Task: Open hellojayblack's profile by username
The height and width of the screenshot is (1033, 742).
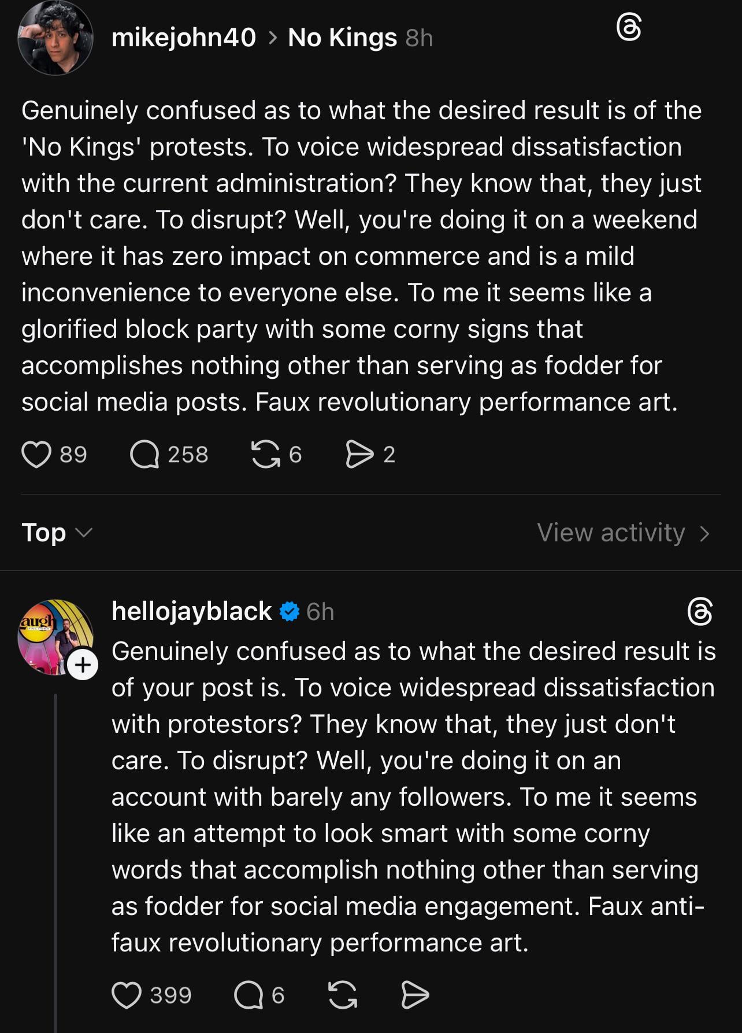Action: (x=191, y=611)
